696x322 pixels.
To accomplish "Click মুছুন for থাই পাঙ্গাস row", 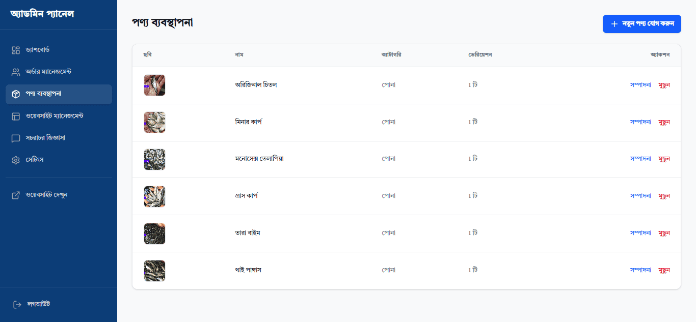I will [x=664, y=270].
